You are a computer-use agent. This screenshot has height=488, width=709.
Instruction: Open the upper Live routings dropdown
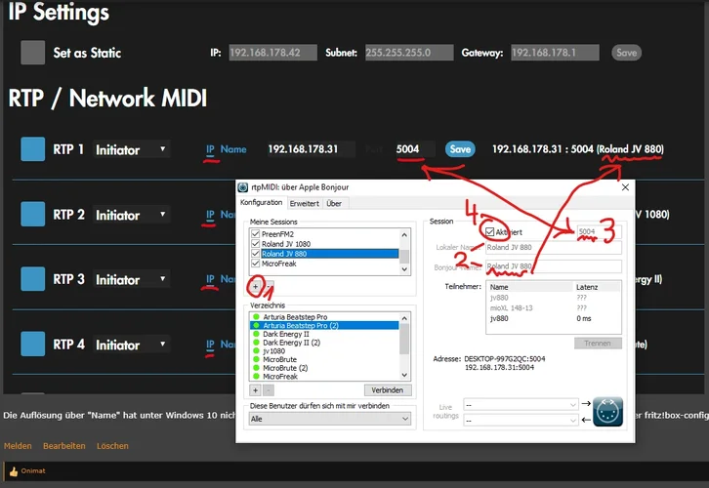521,405
